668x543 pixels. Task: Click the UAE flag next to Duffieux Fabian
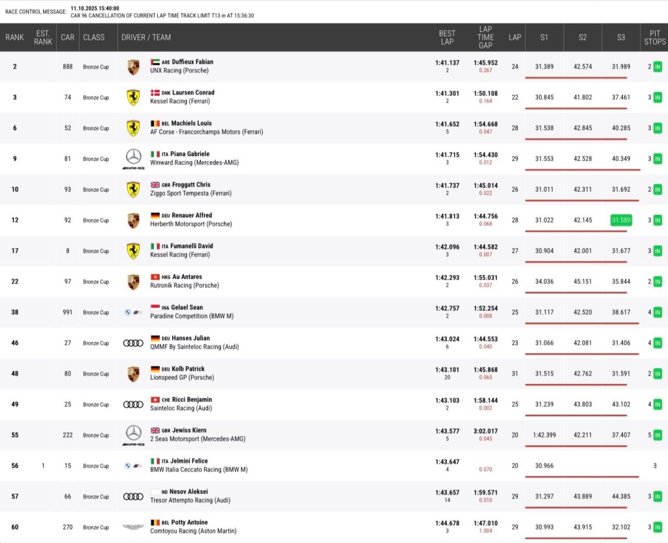tap(155, 62)
